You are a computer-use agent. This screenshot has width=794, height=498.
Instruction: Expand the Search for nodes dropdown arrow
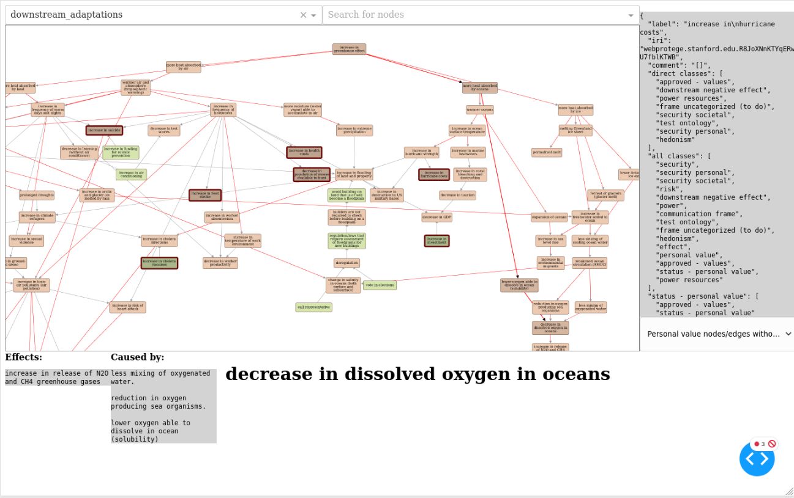click(631, 15)
